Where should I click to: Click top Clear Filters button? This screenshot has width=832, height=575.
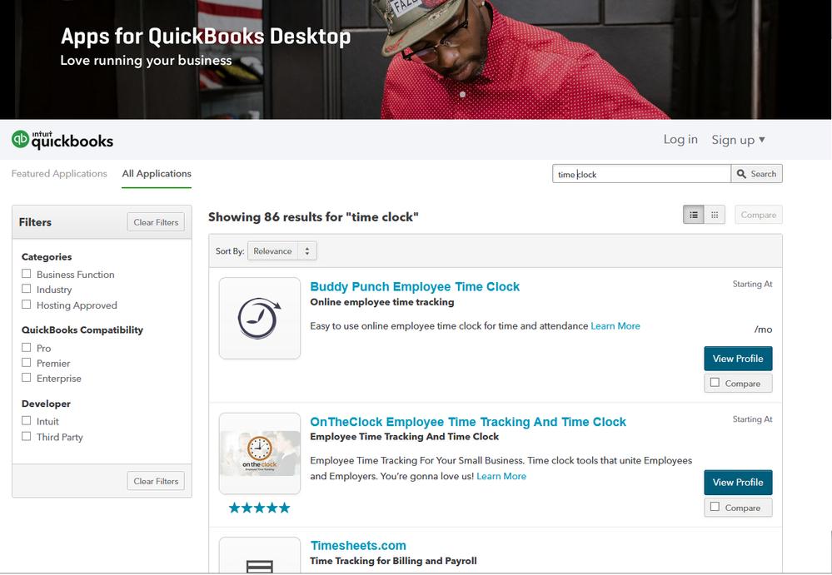pos(156,222)
